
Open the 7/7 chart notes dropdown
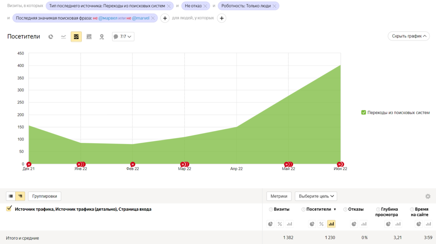point(123,37)
